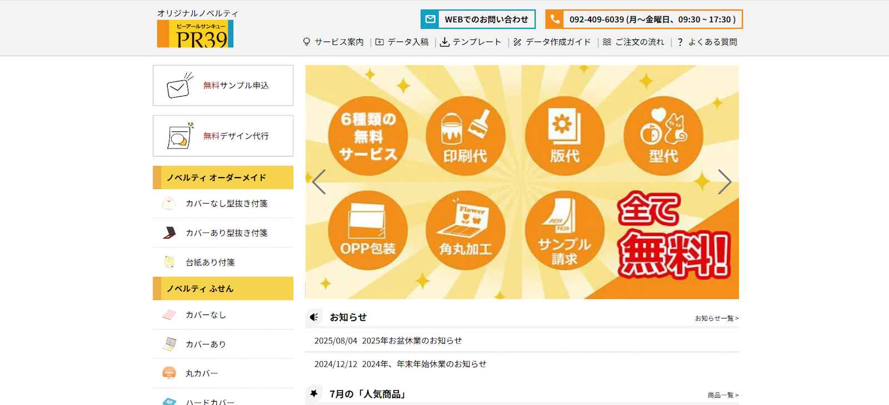This screenshot has height=405, width=889.
Task: Open お知らせ一覧 list link
Action: coord(716,318)
